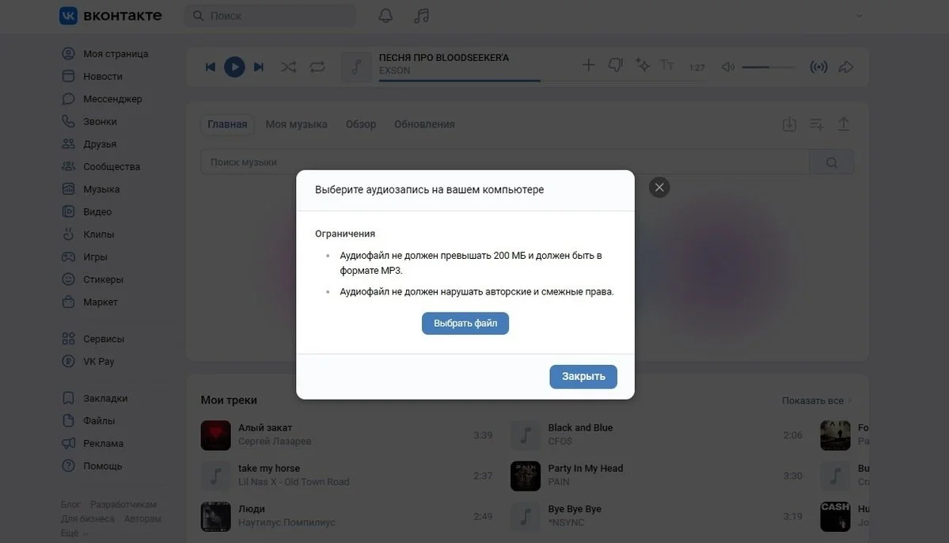Open Сервисы in sidebar

click(x=93, y=339)
